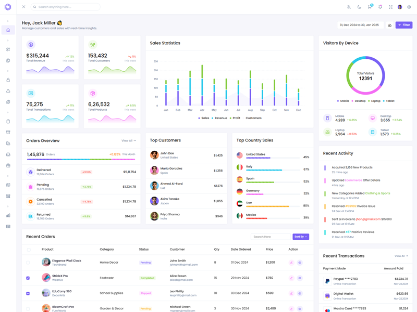Click the language translate icon

tap(349, 7)
